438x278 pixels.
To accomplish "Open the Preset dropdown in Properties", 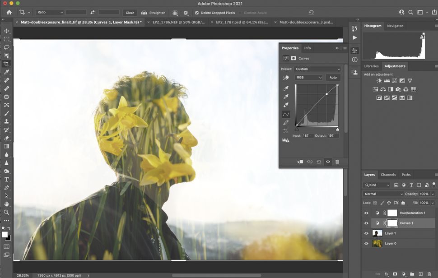I will click(317, 69).
